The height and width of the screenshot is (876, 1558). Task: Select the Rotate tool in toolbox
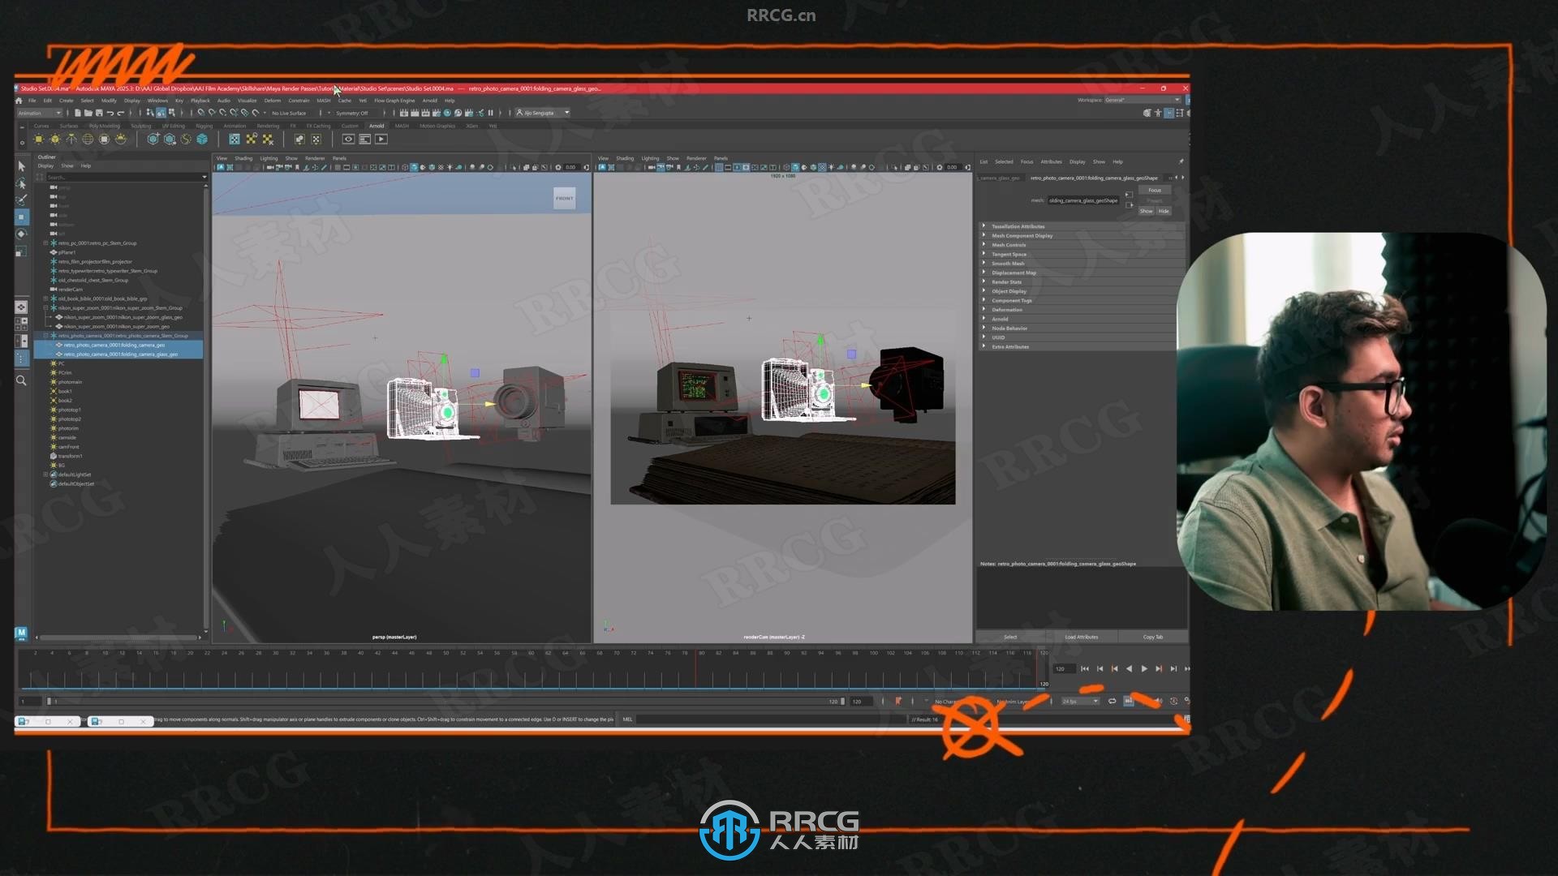click(22, 234)
